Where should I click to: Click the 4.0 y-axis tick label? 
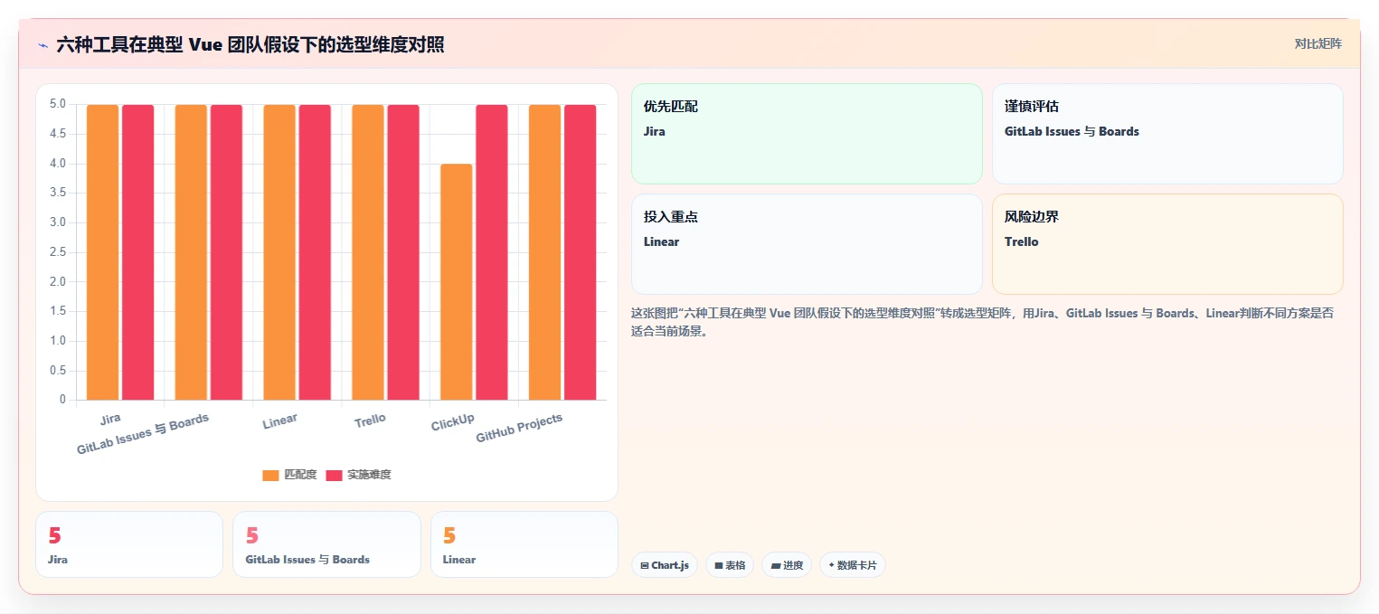coord(58,164)
